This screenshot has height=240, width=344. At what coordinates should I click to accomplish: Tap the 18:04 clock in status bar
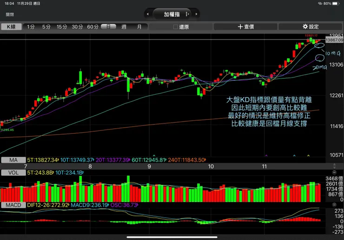(9, 4)
